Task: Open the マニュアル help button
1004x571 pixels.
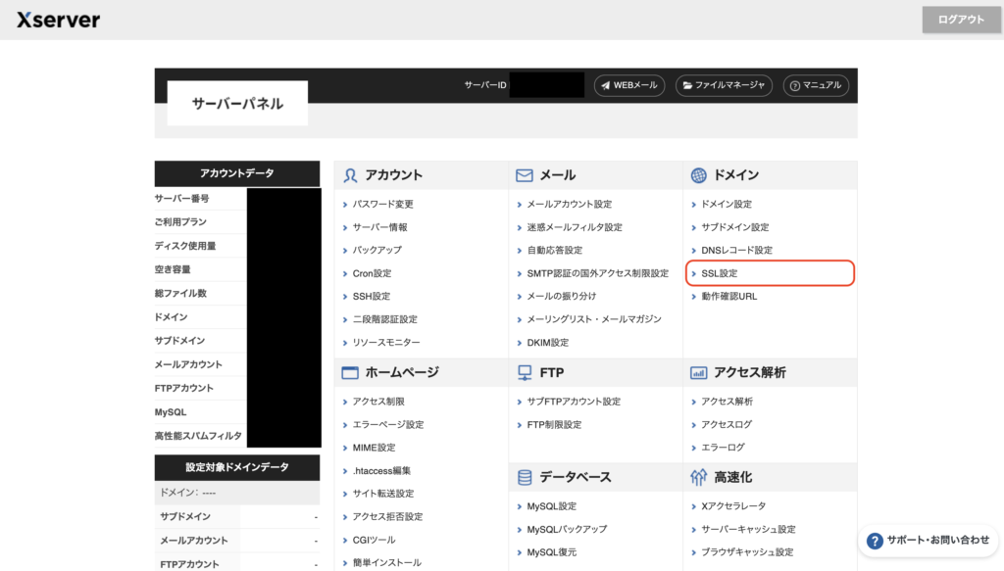Action: tap(816, 85)
